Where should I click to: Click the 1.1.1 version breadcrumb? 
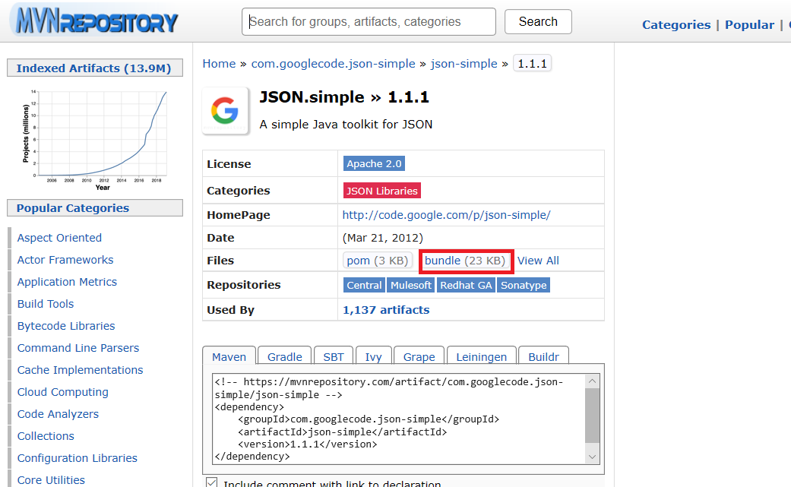pyautogui.click(x=532, y=64)
